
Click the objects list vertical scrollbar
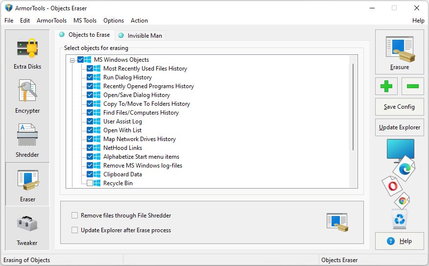click(x=353, y=108)
